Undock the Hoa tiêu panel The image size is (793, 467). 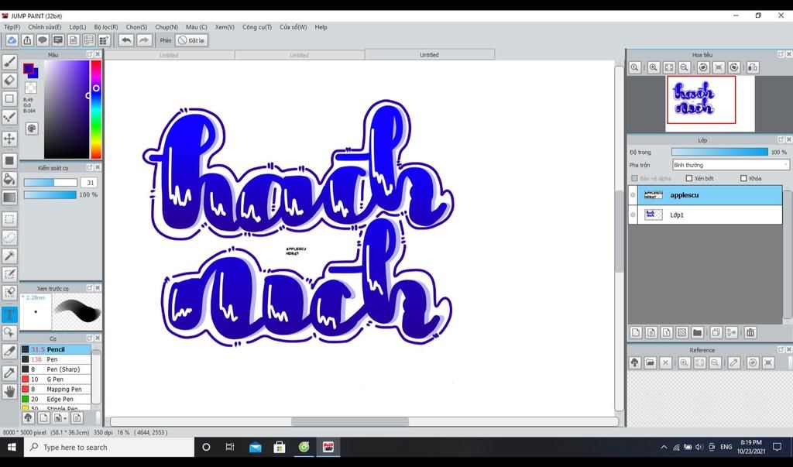click(x=781, y=54)
